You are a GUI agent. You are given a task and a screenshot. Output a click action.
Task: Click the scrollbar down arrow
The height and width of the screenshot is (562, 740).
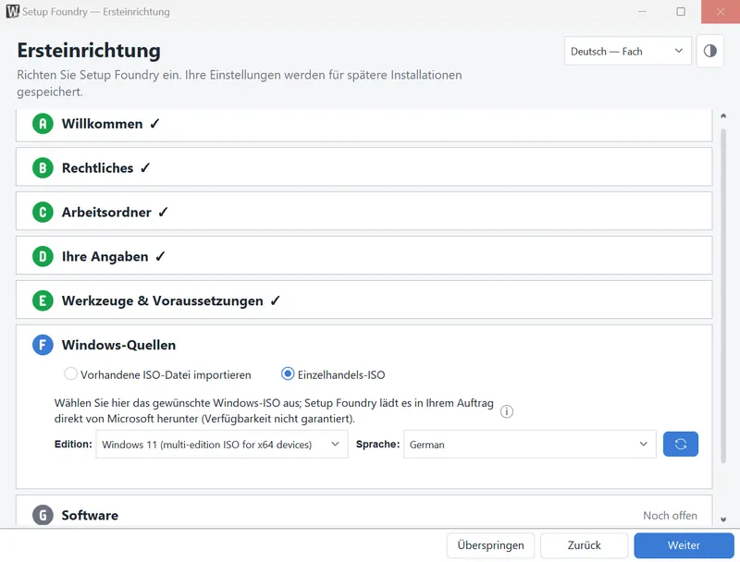(x=723, y=519)
